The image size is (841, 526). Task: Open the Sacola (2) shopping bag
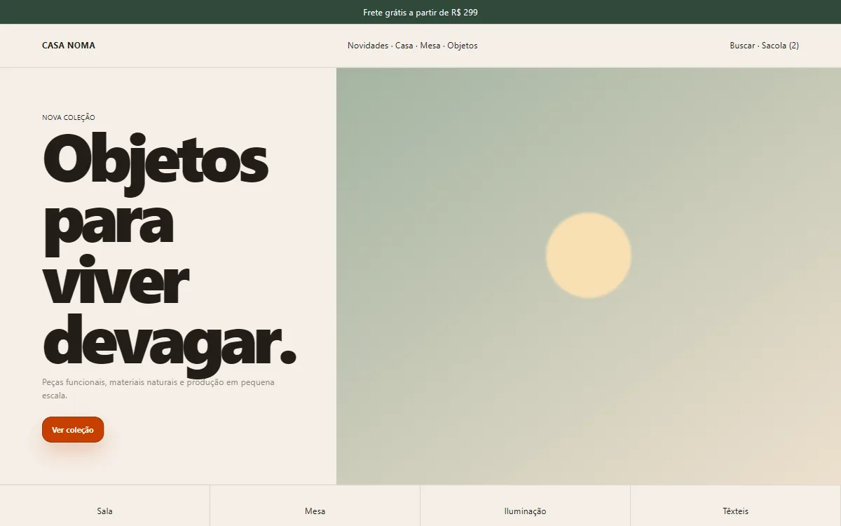[x=780, y=46]
